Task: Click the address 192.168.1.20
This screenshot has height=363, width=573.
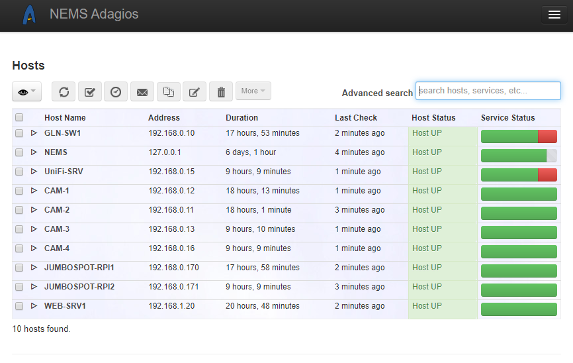Action: (x=171, y=306)
